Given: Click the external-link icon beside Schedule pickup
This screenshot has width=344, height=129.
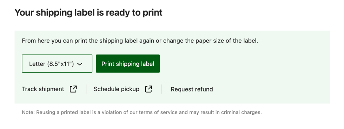Looking at the screenshot, I should pyautogui.click(x=148, y=89).
